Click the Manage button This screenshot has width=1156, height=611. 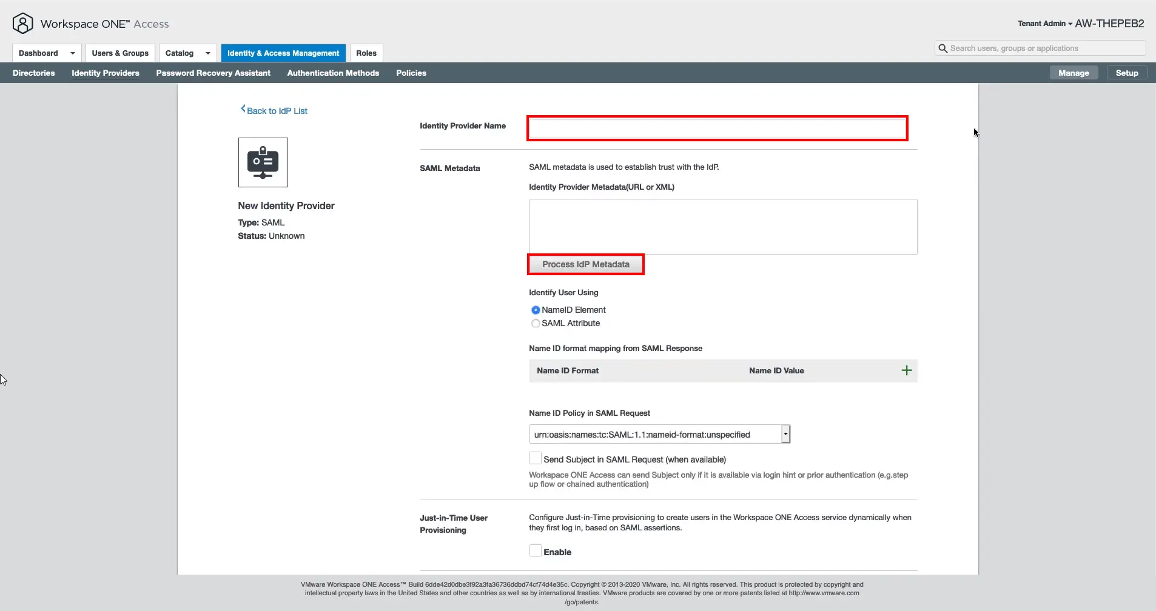(1074, 73)
